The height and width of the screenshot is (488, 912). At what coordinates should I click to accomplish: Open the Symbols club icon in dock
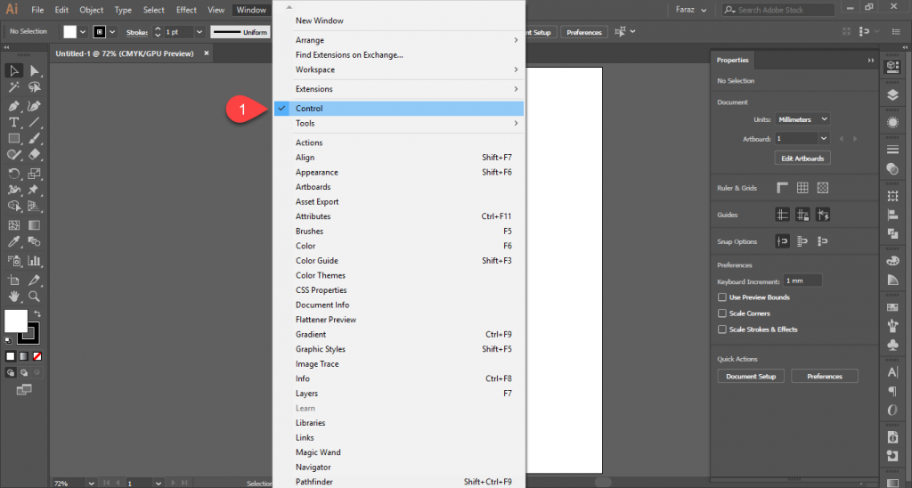[892, 345]
